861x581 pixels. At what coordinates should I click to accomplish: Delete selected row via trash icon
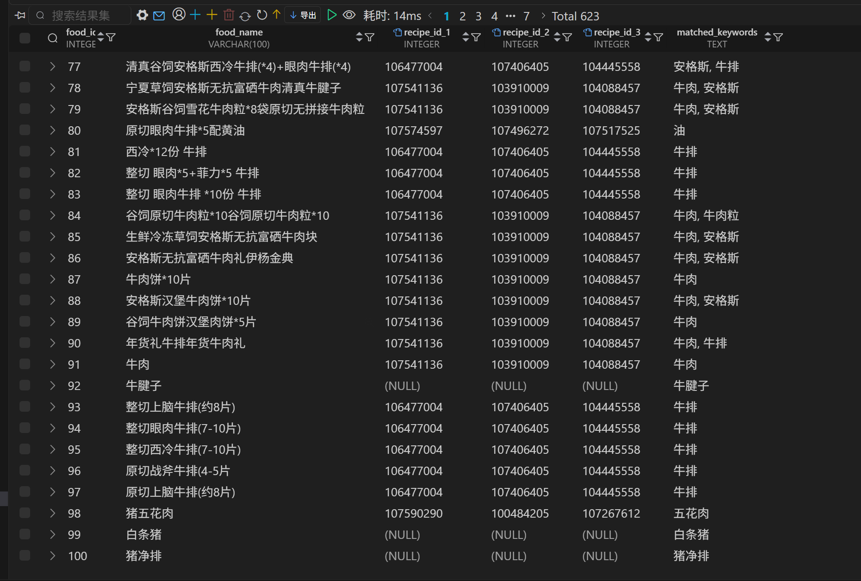(229, 15)
